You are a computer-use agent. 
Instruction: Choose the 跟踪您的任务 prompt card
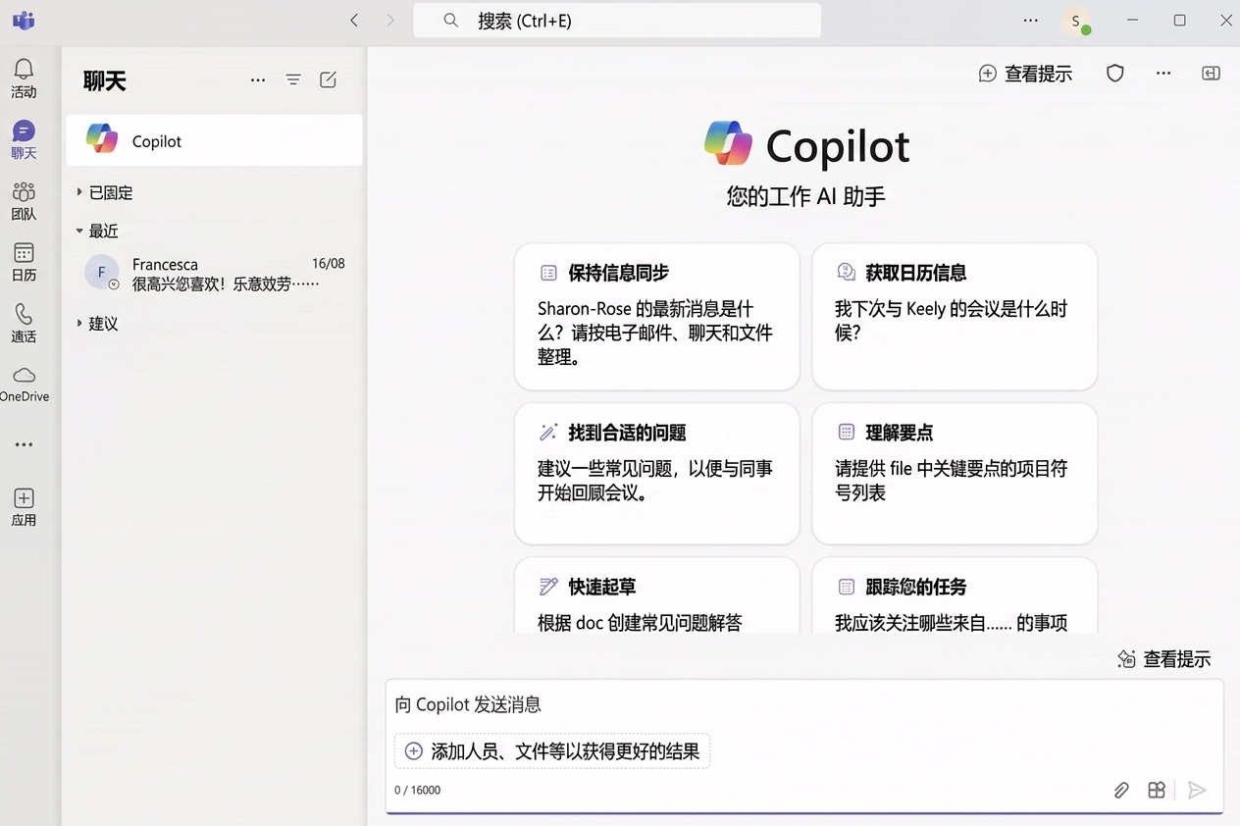[955, 595]
